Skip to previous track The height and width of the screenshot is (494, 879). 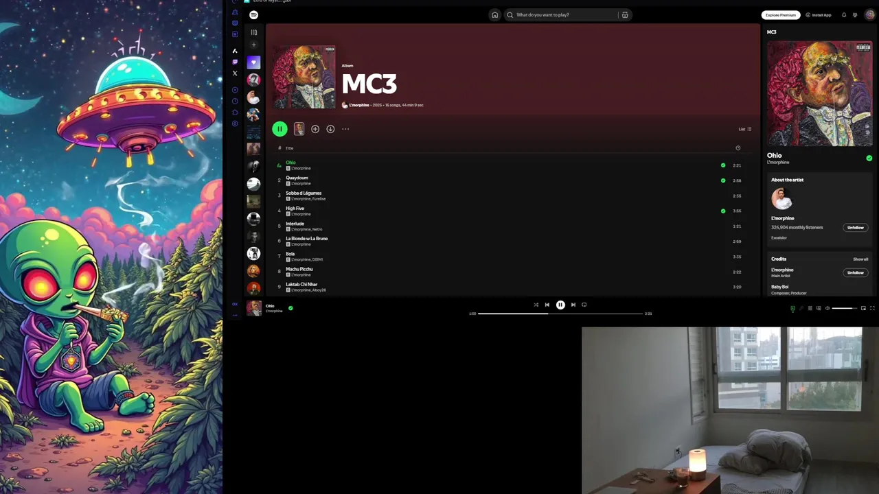pos(547,305)
